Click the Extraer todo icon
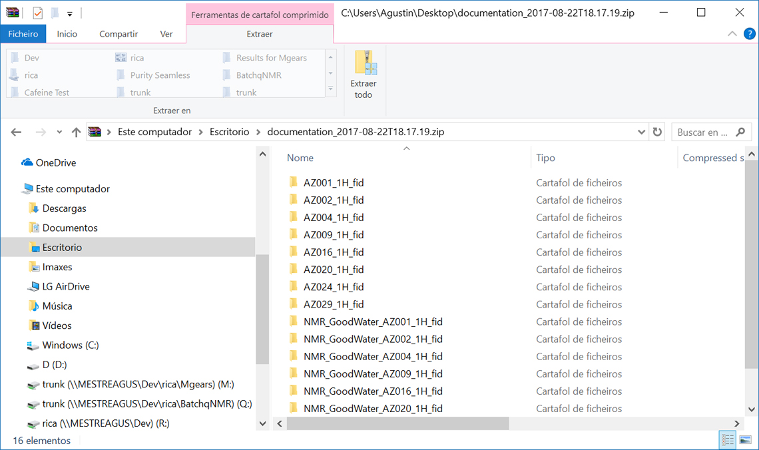759x450 pixels. click(364, 63)
